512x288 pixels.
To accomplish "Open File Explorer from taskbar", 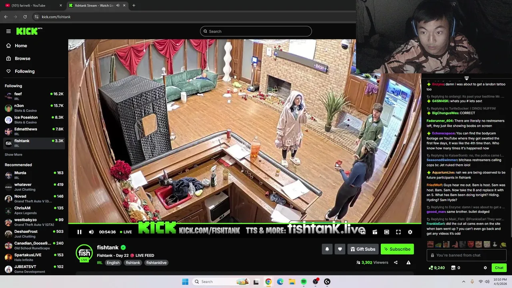I will [x=292, y=282].
